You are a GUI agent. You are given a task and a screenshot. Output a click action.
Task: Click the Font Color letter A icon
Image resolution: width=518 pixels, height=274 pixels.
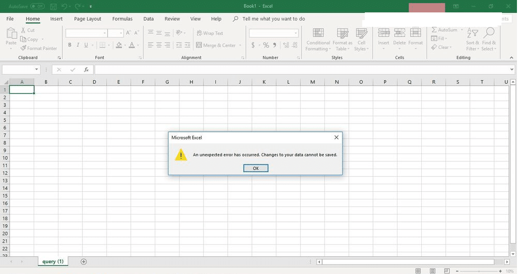click(132, 45)
